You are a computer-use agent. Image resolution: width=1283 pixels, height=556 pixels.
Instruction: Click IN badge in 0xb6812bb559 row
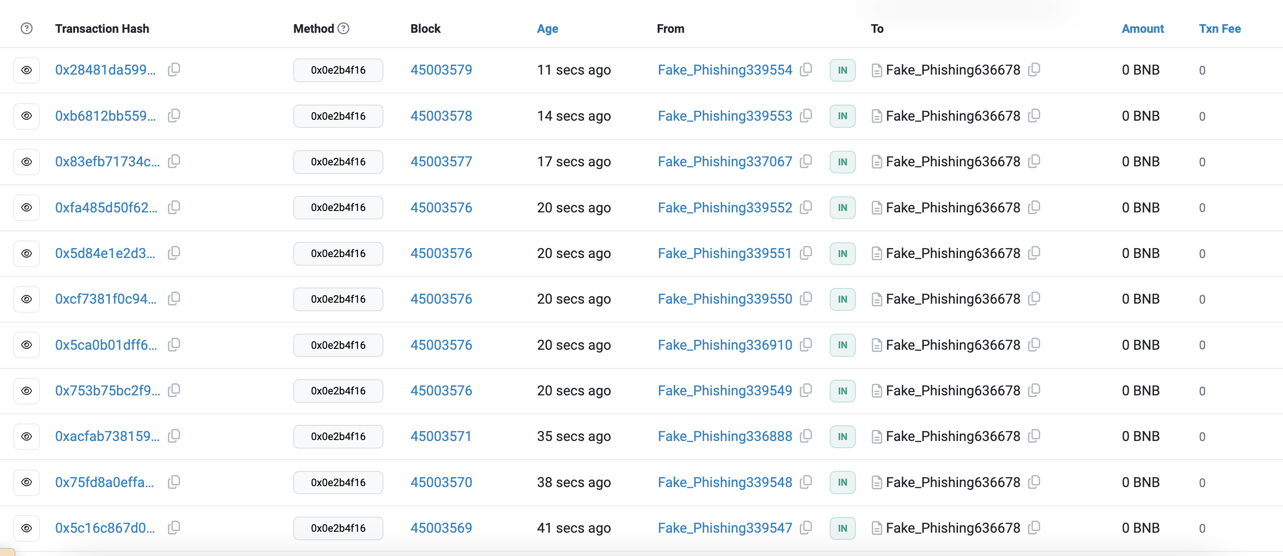click(842, 116)
